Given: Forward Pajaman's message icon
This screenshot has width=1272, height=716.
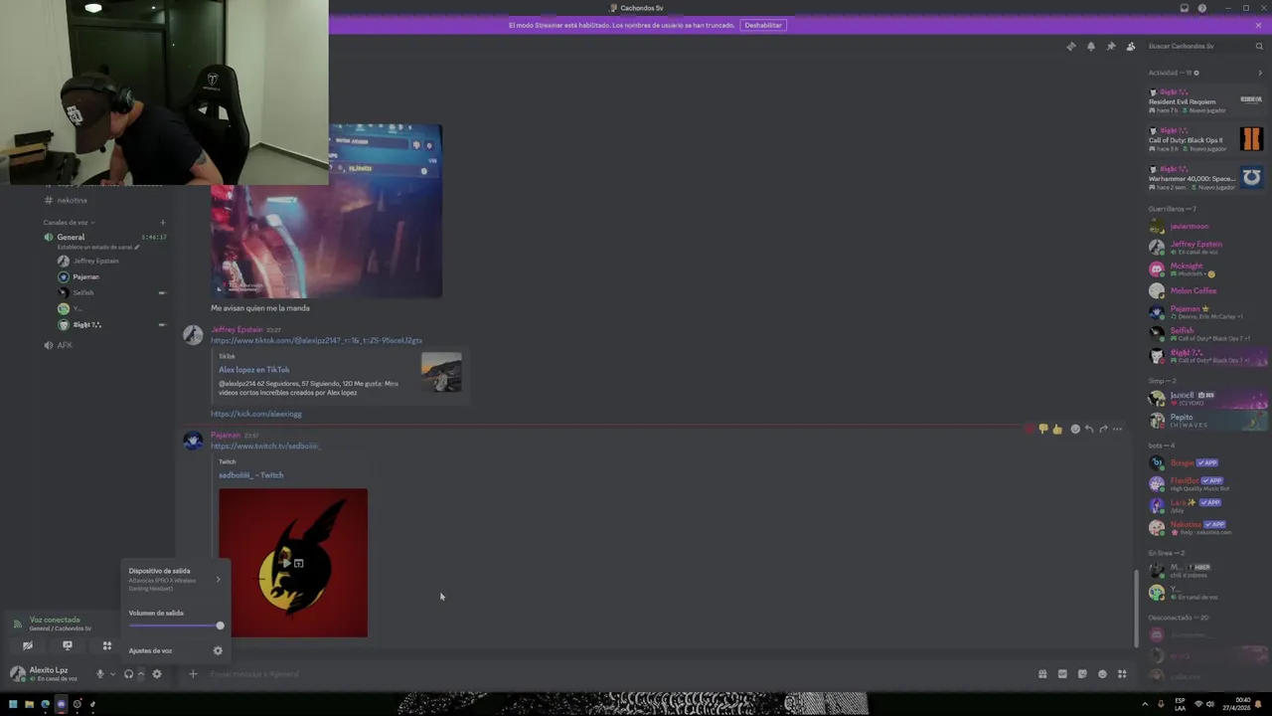Looking at the screenshot, I should click(x=1103, y=430).
